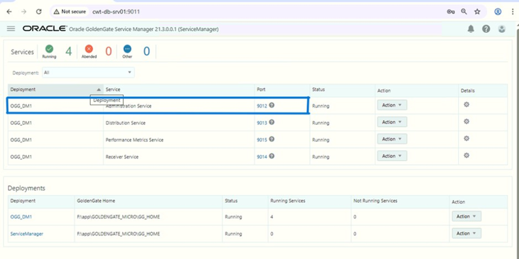Open the hamburger navigation menu
The width and height of the screenshot is (519, 259).
pos(11,29)
